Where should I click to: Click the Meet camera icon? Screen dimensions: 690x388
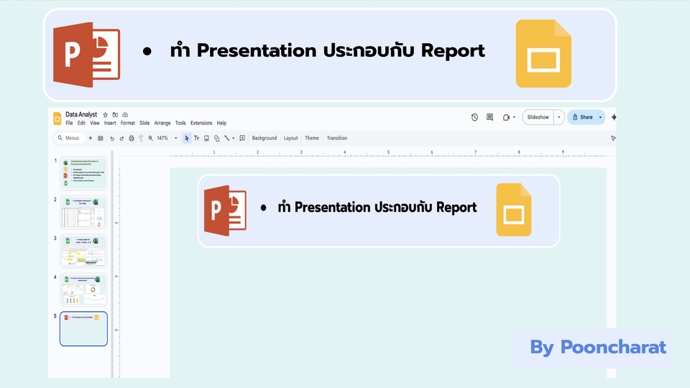[506, 117]
